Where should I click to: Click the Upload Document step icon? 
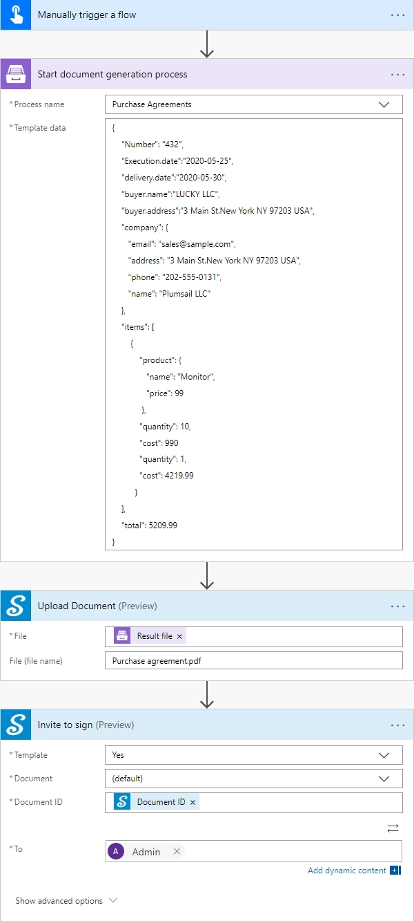pos(15,606)
